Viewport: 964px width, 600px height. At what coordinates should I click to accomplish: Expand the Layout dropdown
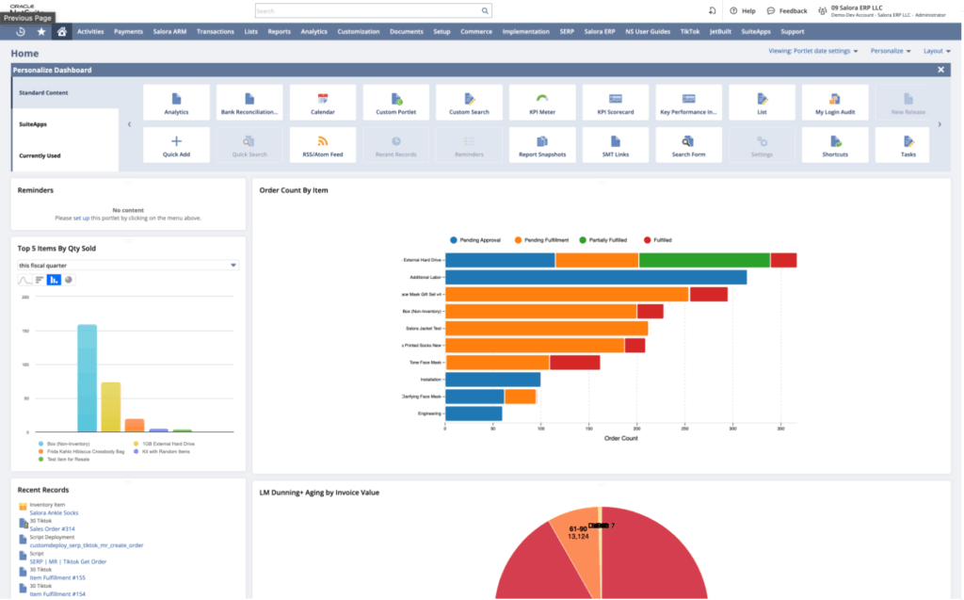[936, 51]
